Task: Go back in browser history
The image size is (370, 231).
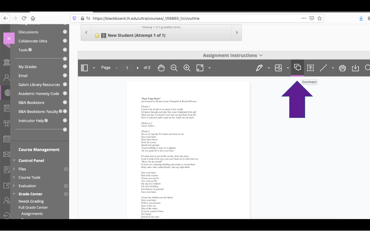Action: coord(6,18)
